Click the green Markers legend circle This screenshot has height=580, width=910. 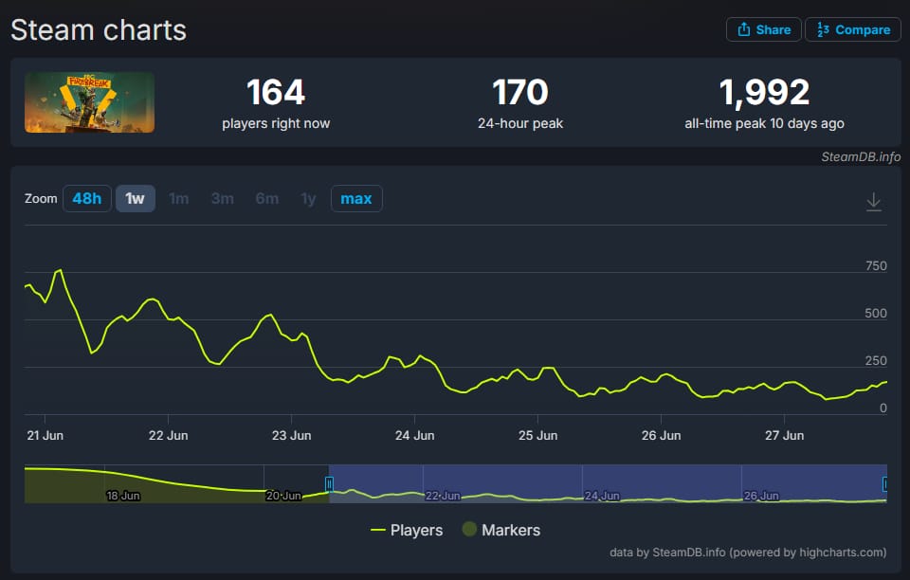coord(469,529)
